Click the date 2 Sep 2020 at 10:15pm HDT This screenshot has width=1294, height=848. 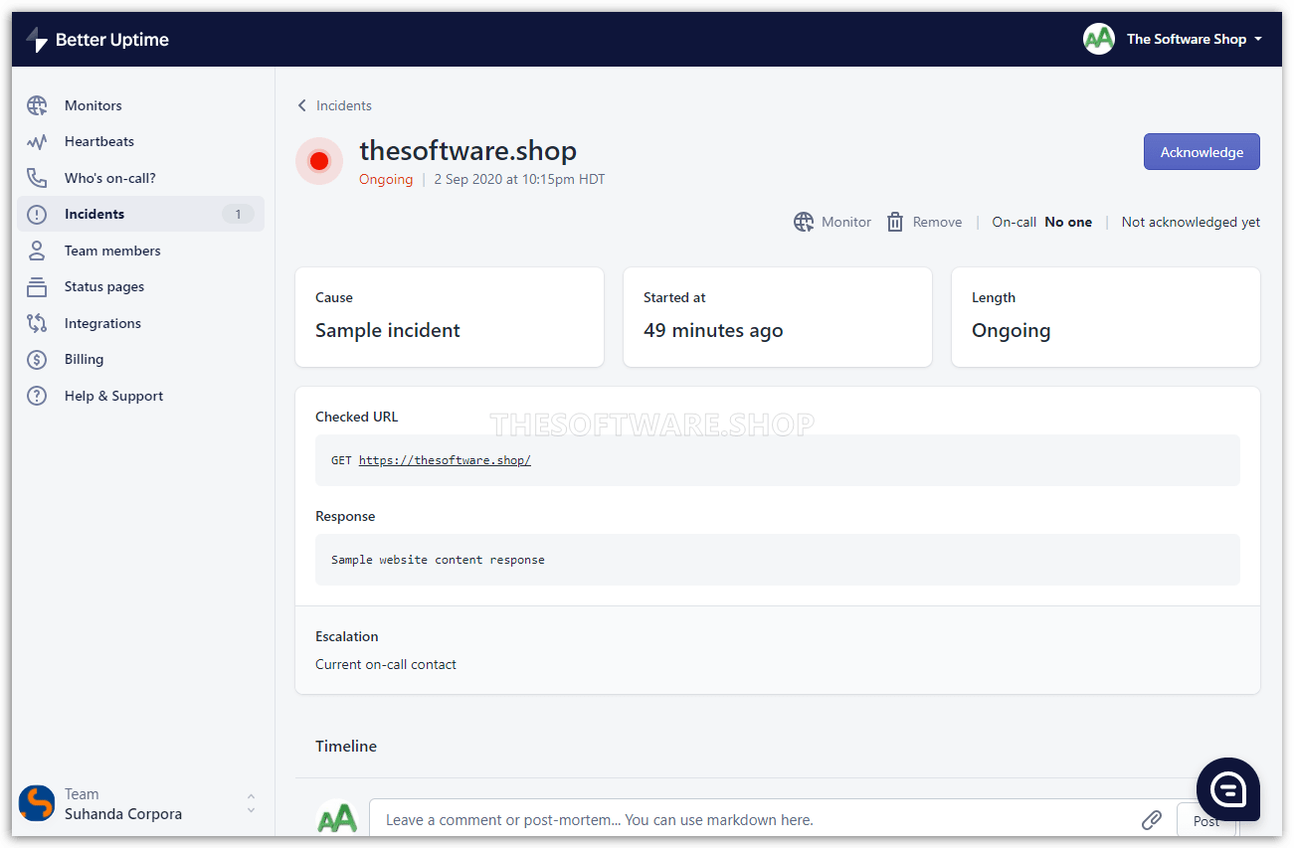(x=519, y=180)
